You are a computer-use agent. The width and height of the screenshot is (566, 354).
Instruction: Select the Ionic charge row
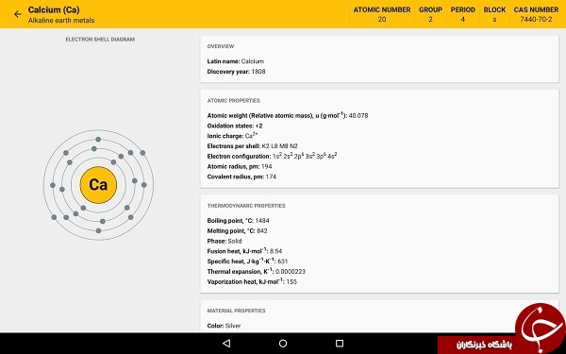(x=232, y=135)
